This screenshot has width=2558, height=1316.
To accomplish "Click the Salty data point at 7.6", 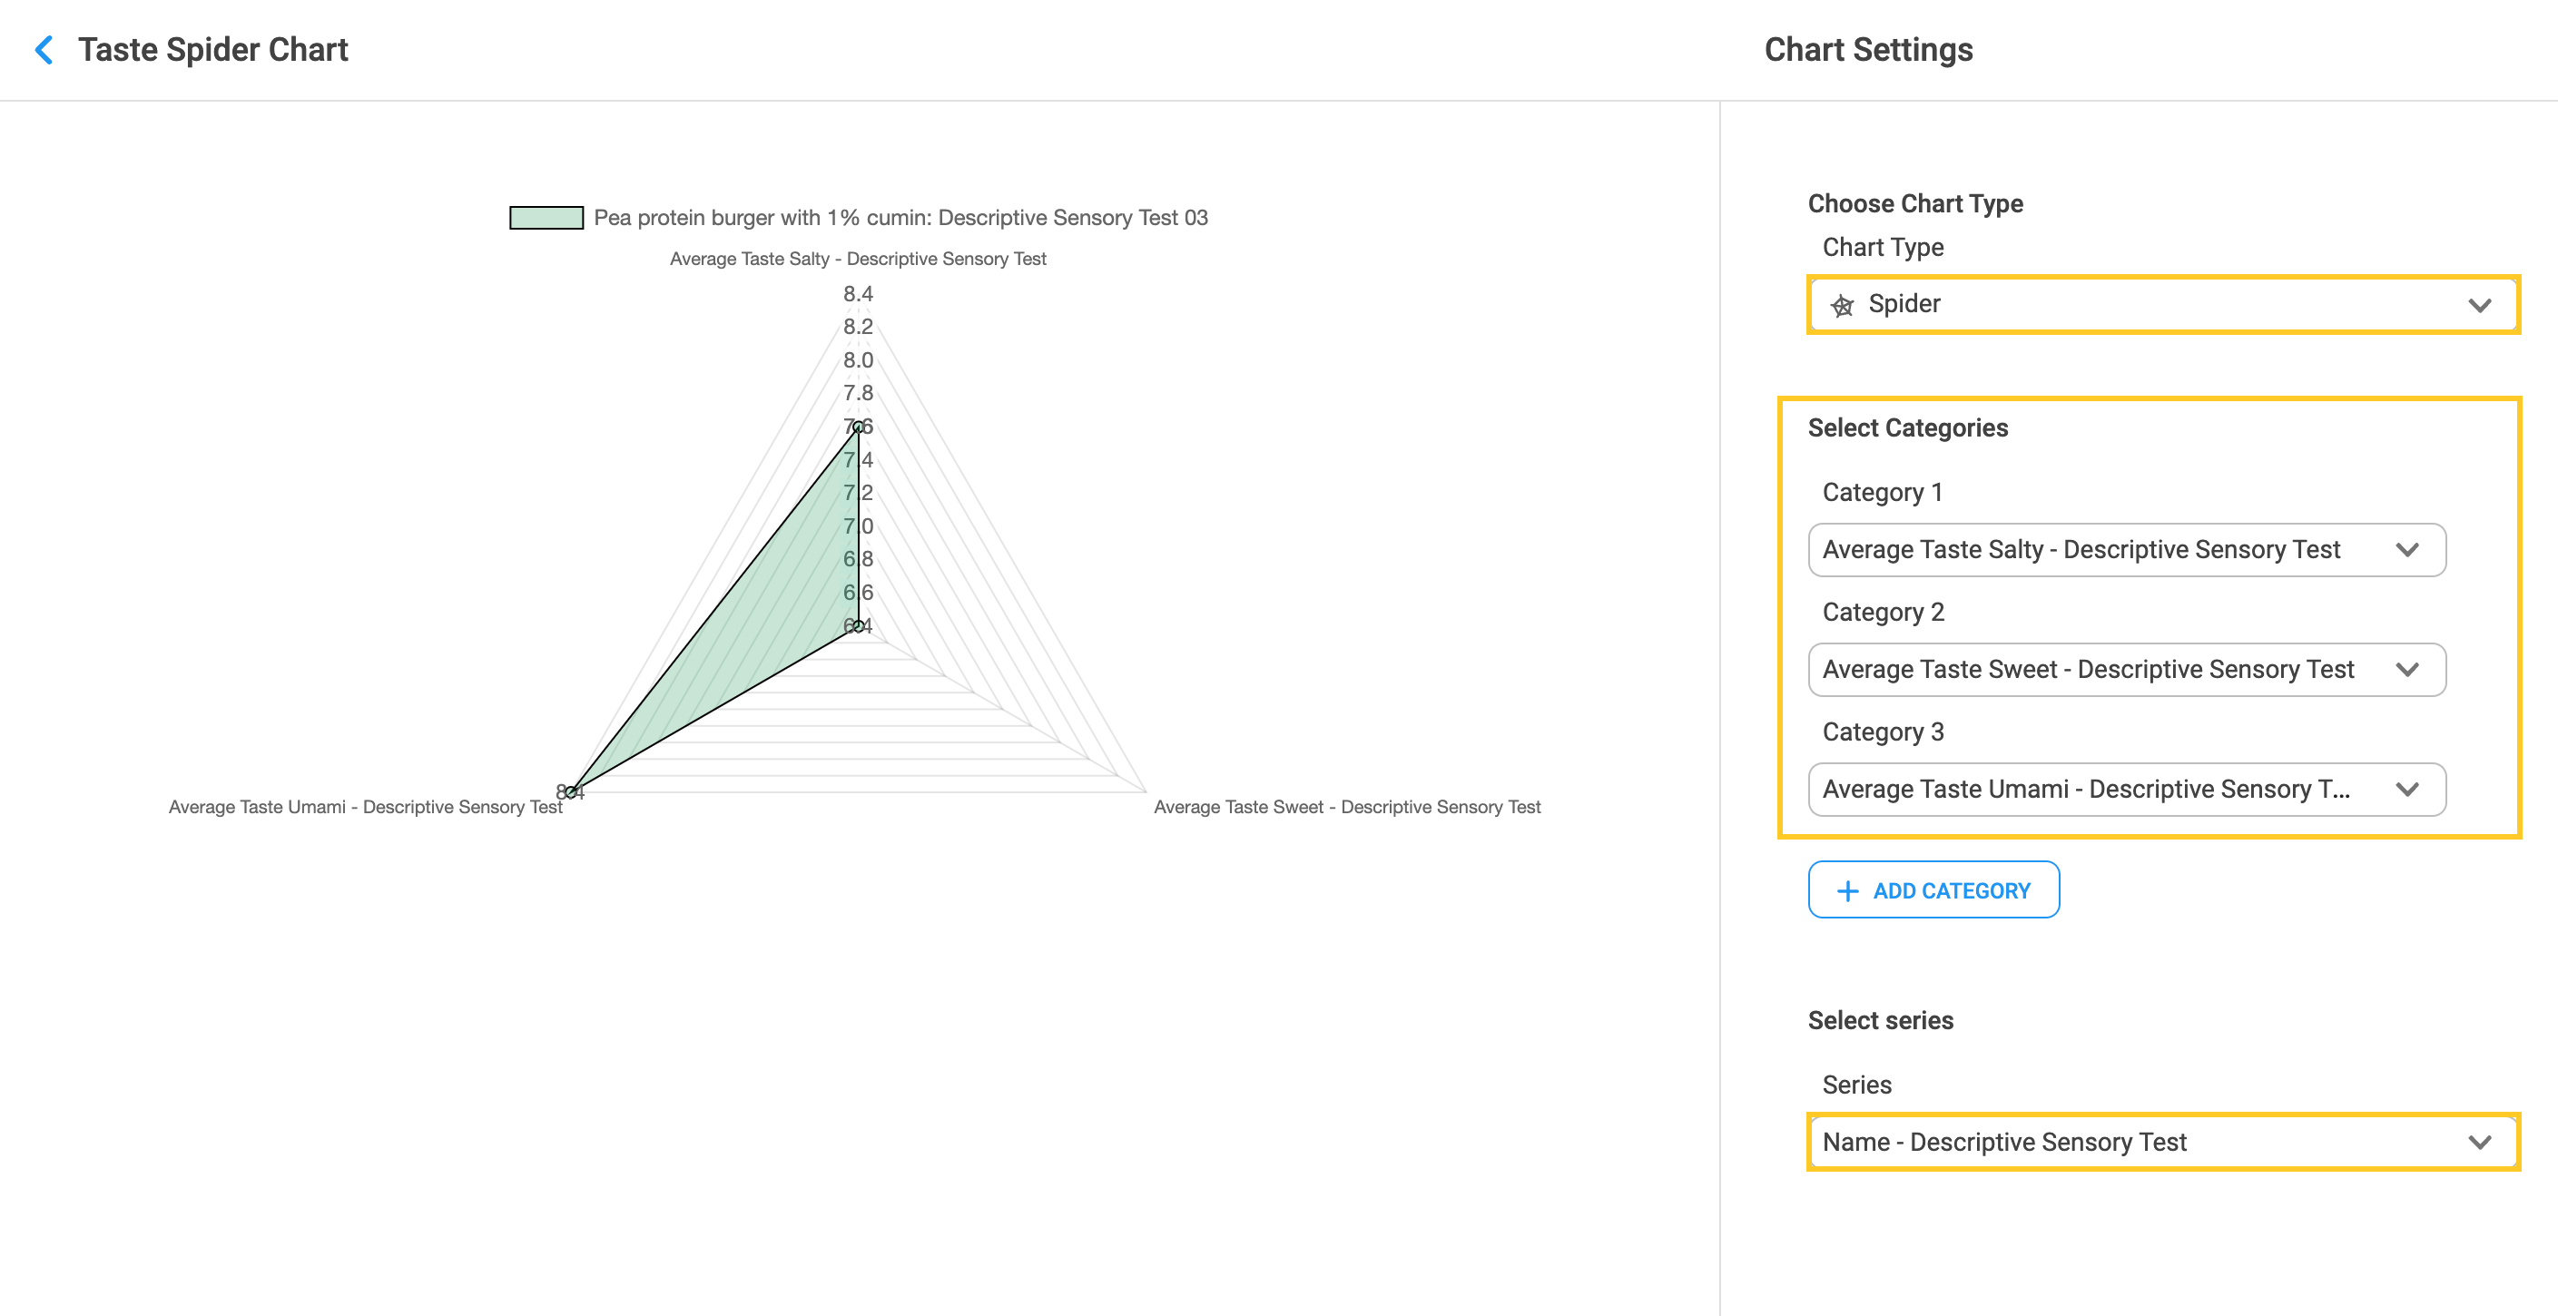I will click(859, 427).
